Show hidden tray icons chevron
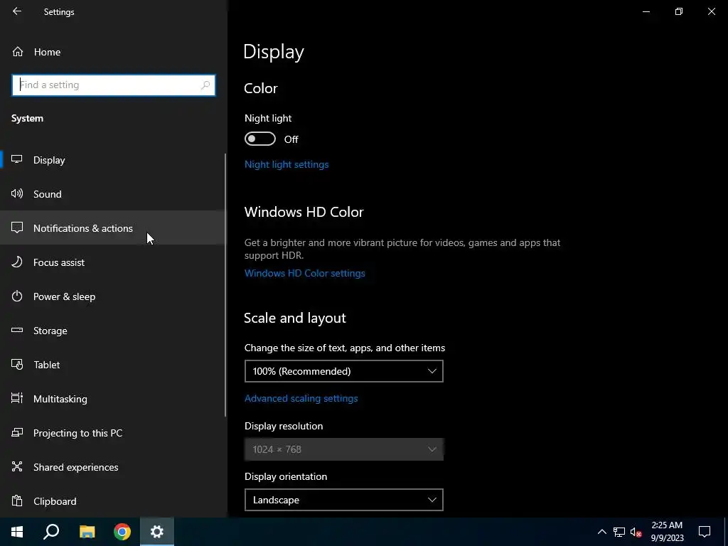This screenshot has width=728, height=546. coord(601,532)
